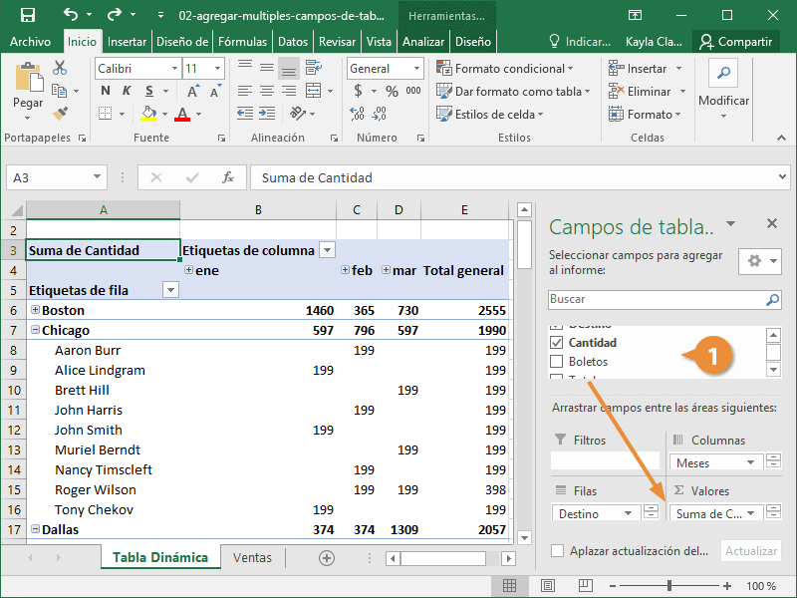Click the Compartir button

[x=735, y=42]
